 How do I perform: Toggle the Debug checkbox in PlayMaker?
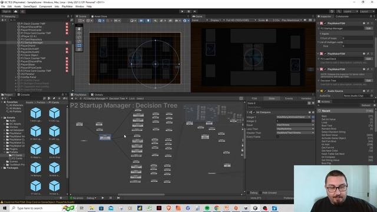(x=249, y=193)
